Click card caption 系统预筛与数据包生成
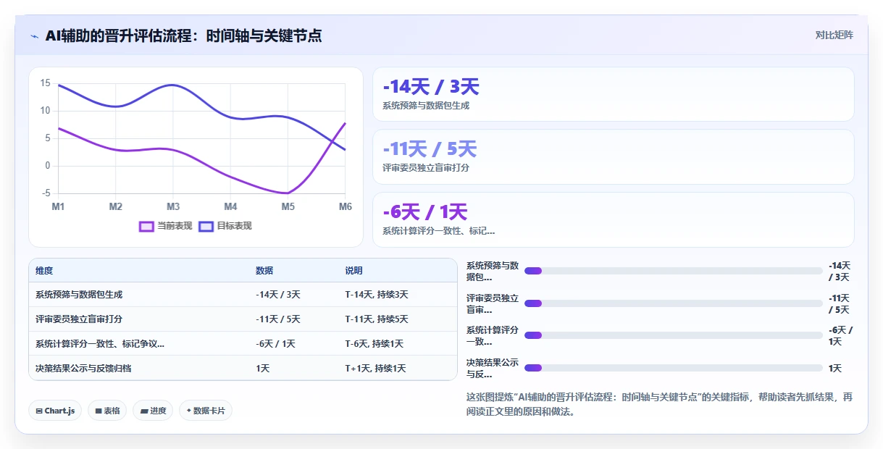Screen dimensions: 883x449 tap(426, 106)
